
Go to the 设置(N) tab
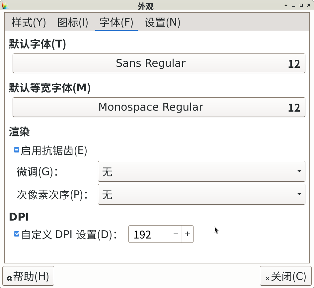click(163, 23)
